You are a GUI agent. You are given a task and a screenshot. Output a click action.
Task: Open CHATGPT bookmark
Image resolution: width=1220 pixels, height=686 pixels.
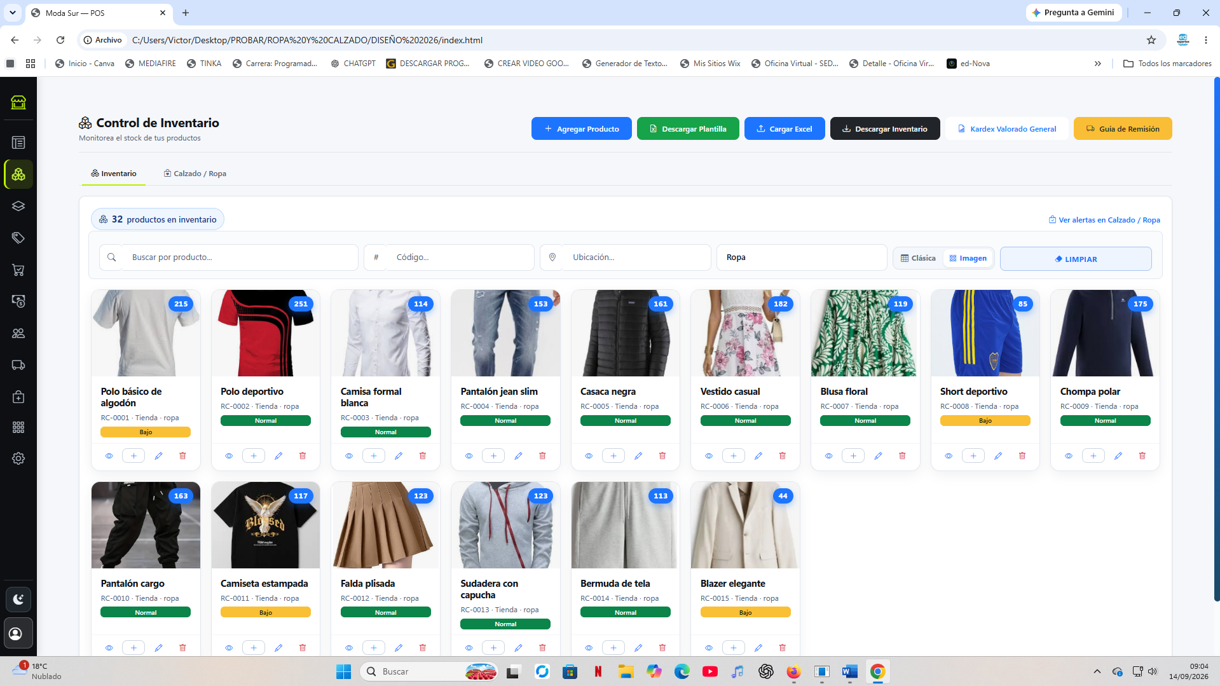pos(353,64)
